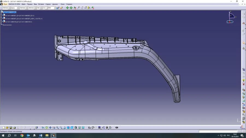This screenshot has height=138, width=246.
Task: Click the Пуск menu button
Action: click(x=5, y=4)
